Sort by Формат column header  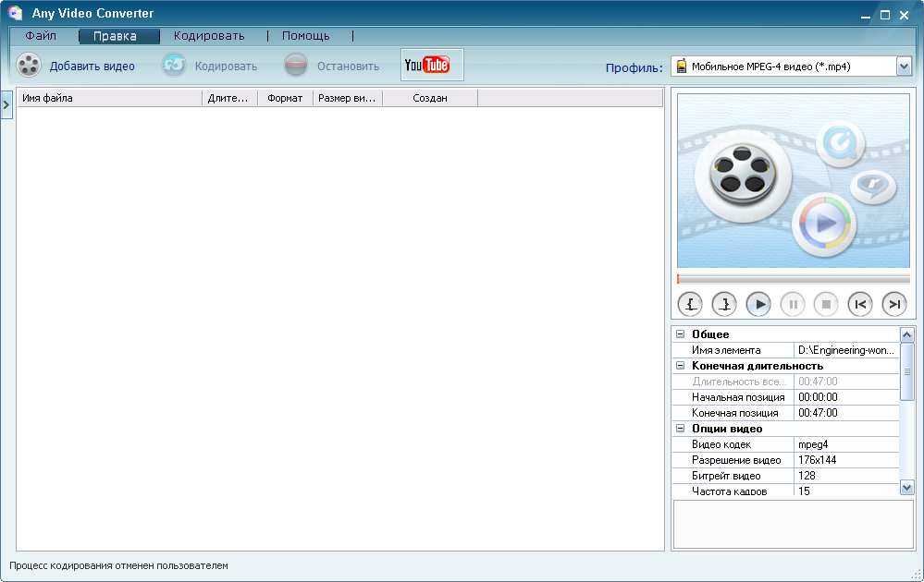coord(285,98)
